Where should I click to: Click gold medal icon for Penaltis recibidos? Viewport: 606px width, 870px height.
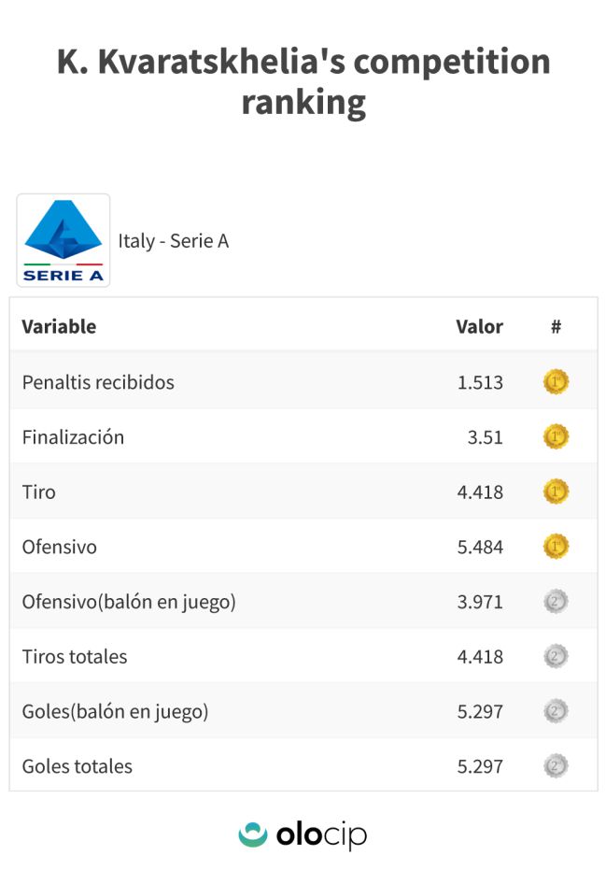pos(557,381)
